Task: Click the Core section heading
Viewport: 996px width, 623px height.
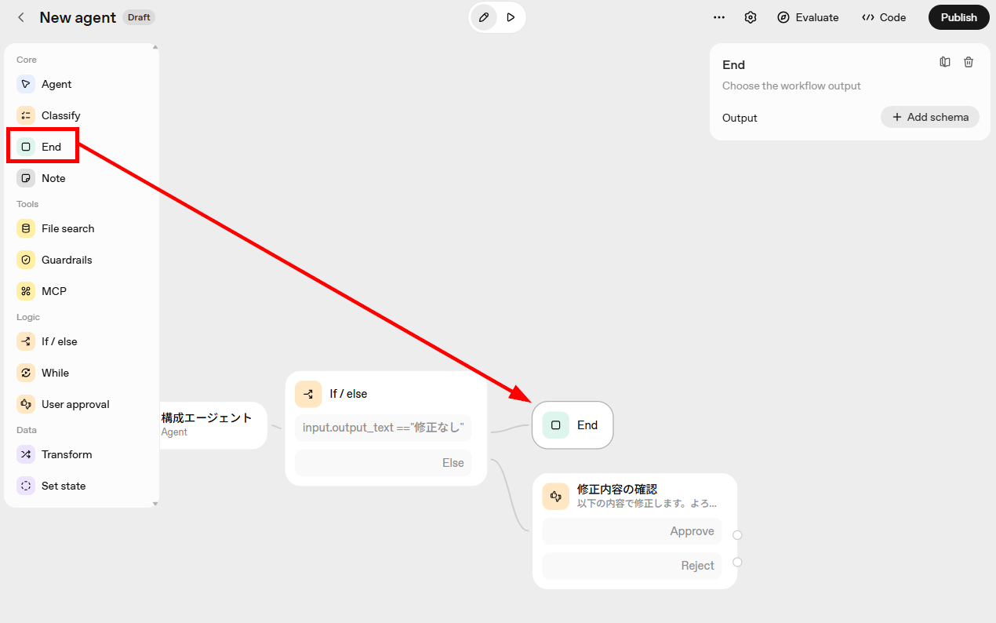Action: [27, 60]
